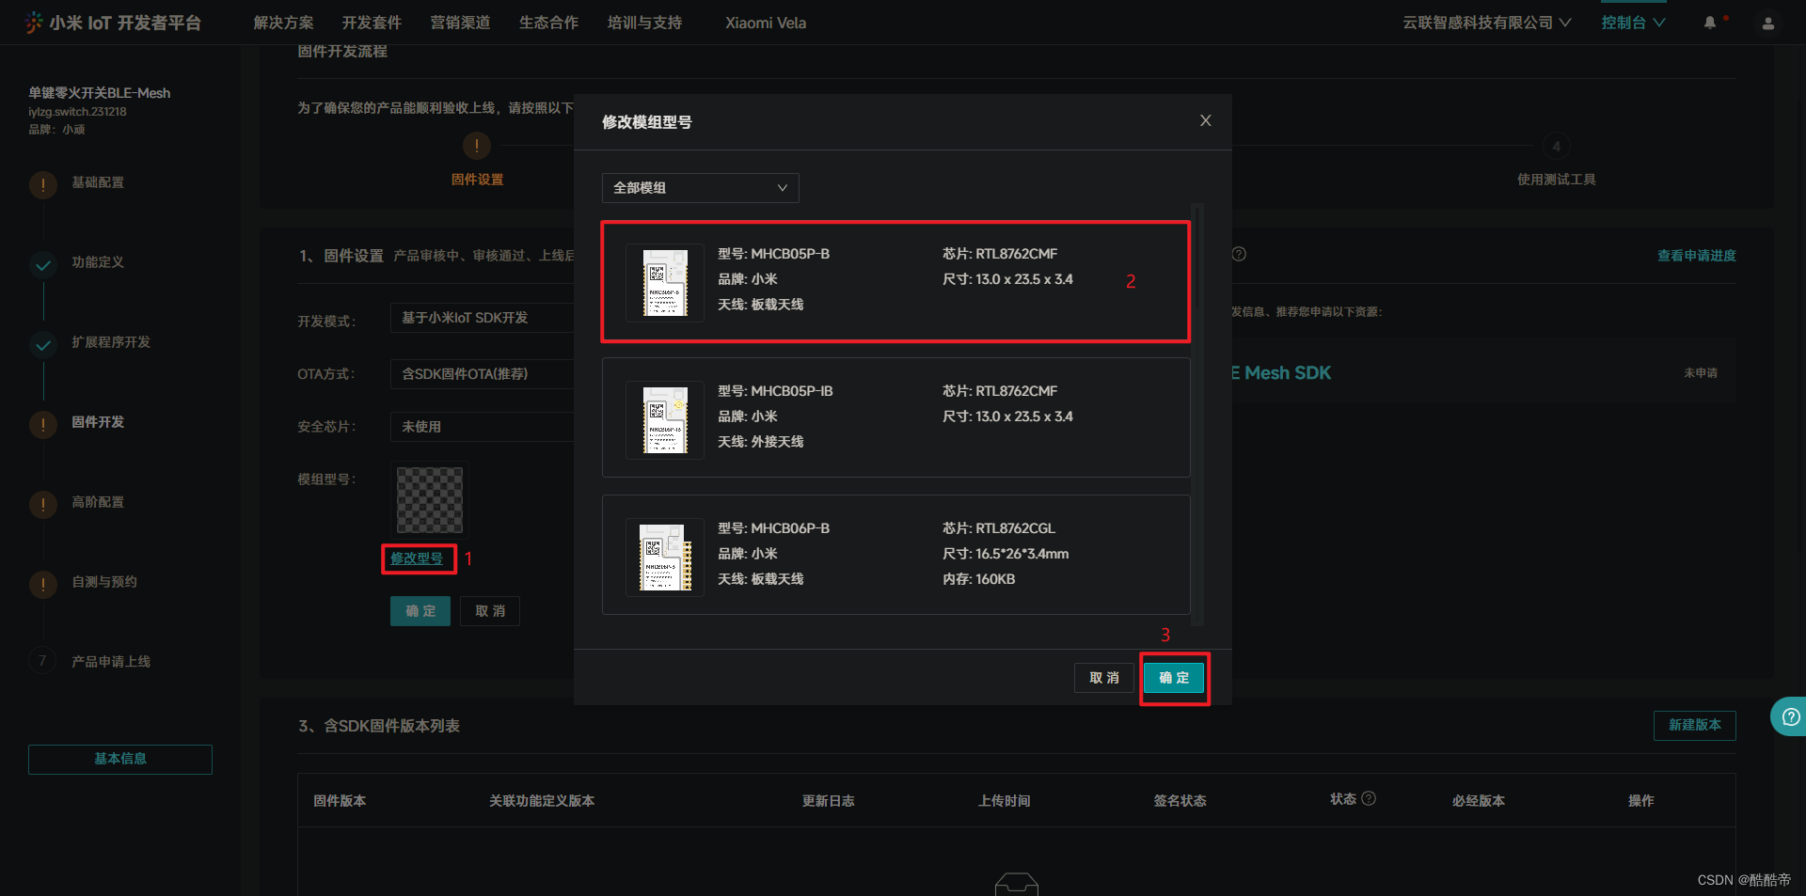Select the MHCB06P-B module card
The image size is (1806, 896).
coord(895,555)
